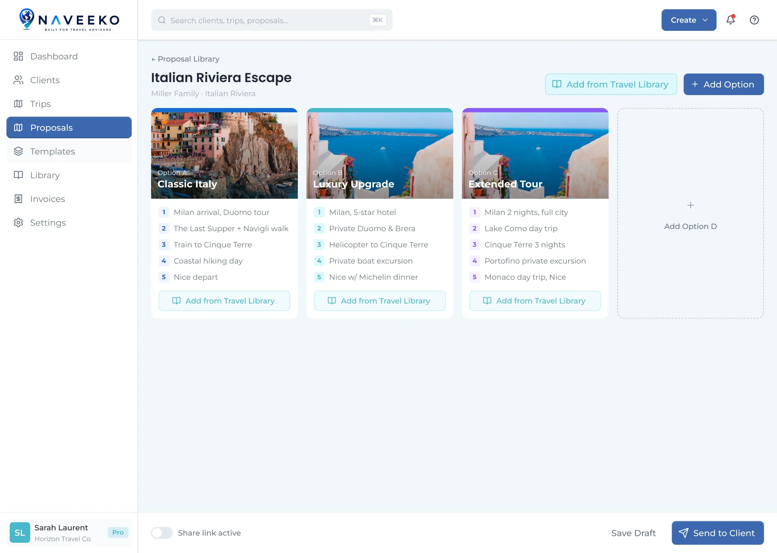The image size is (777, 553).
Task: Click the SL user avatar
Action: (20, 532)
